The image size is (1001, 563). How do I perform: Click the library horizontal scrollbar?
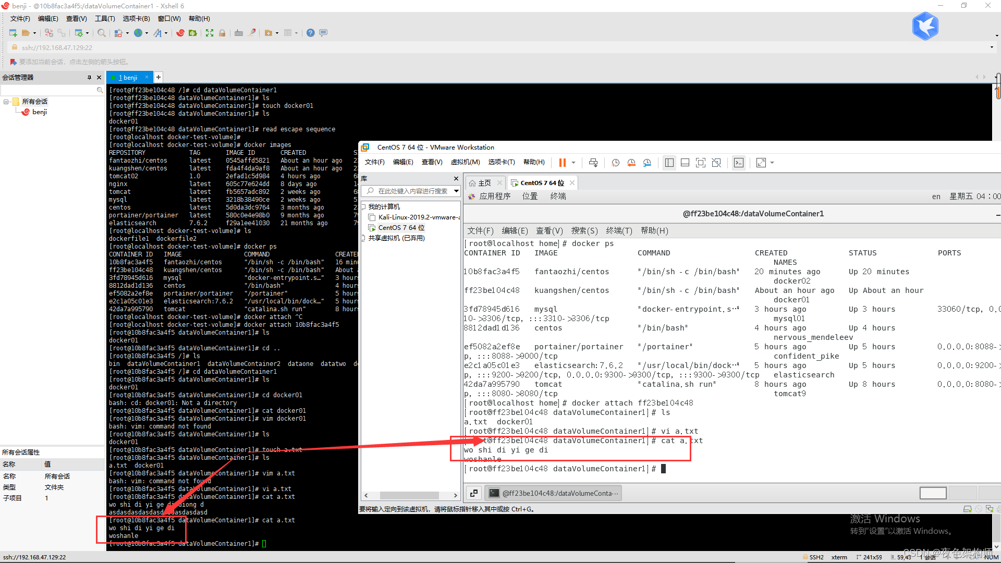click(409, 495)
